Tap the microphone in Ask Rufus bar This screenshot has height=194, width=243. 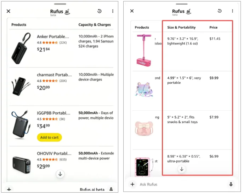point(231,184)
